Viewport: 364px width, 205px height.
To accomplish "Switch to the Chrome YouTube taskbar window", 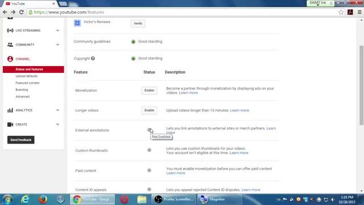I will coord(92,199).
